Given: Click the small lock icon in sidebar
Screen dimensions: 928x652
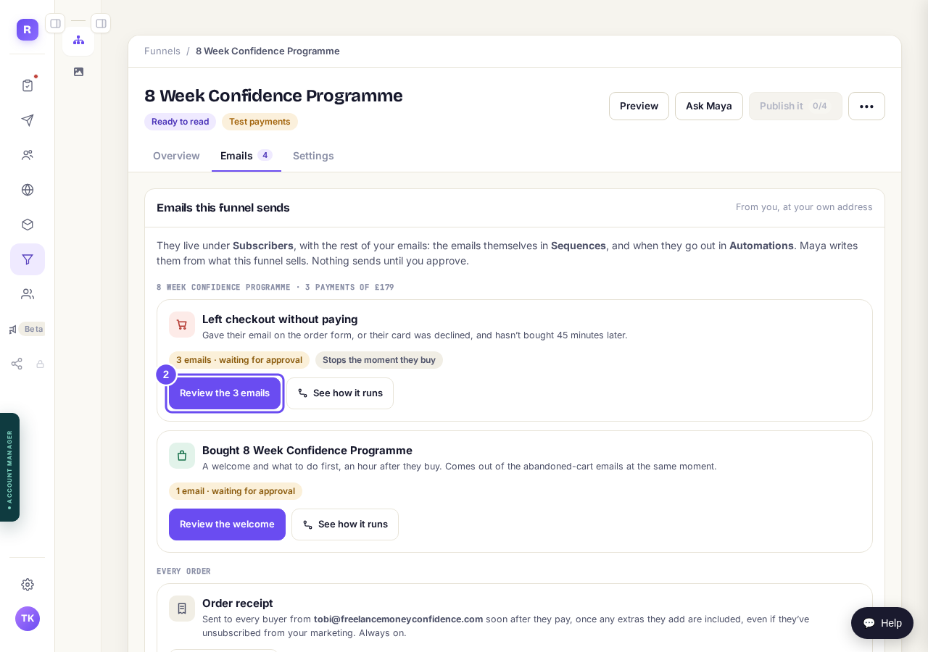Looking at the screenshot, I should [x=41, y=364].
